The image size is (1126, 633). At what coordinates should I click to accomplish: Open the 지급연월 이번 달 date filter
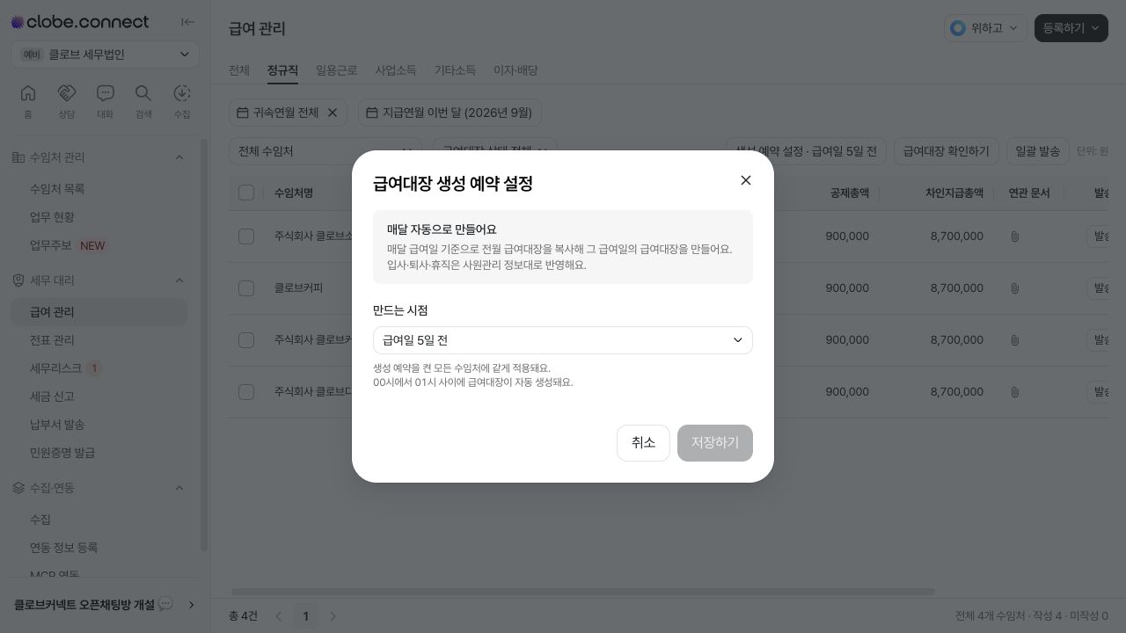pyautogui.click(x=450, y=113)
